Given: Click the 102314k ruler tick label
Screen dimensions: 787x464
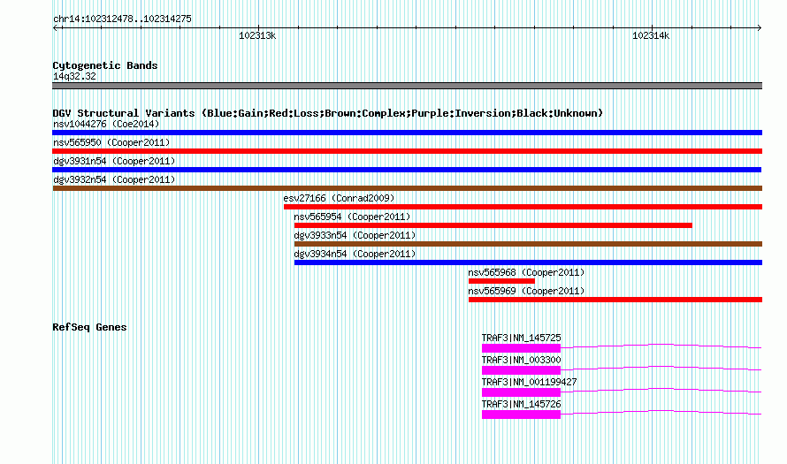Looking at the screenshot, I should pos(651,35).
